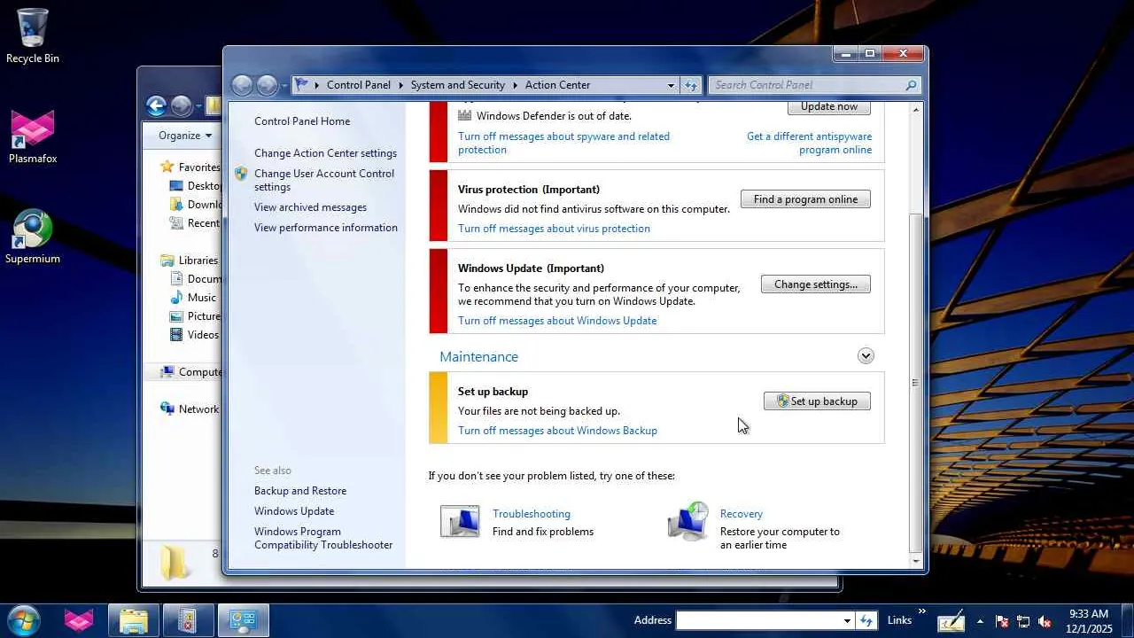This screenshot has height=638, width=1134.
Task: Open View performance information link
Action: [x=325, y=228]
